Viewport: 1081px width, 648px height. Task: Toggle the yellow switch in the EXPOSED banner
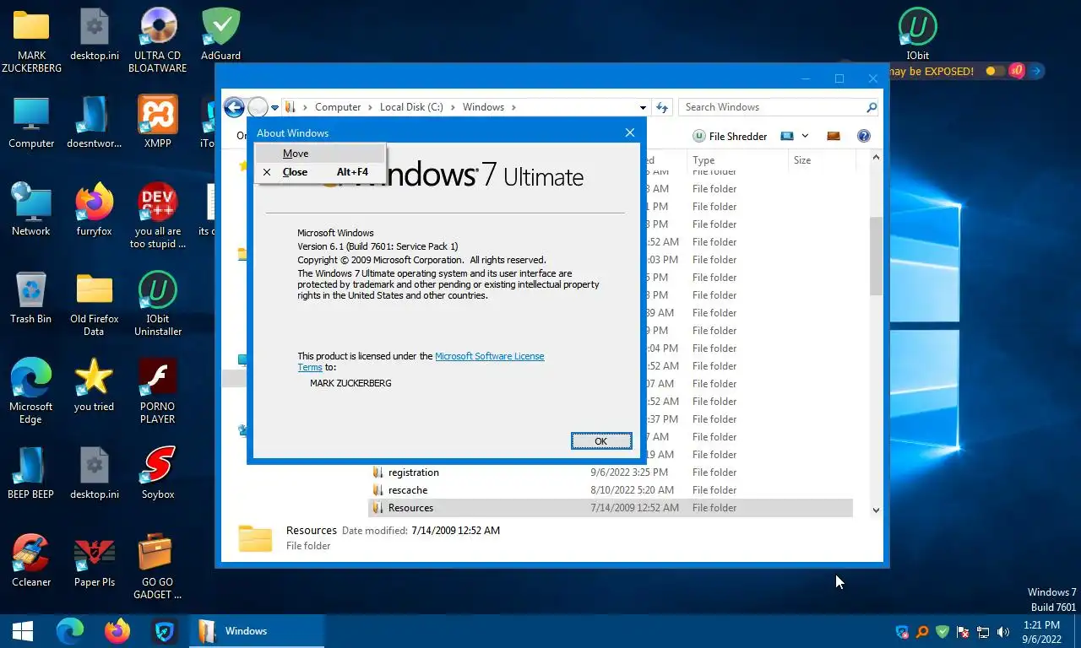[x=995, y=72]
